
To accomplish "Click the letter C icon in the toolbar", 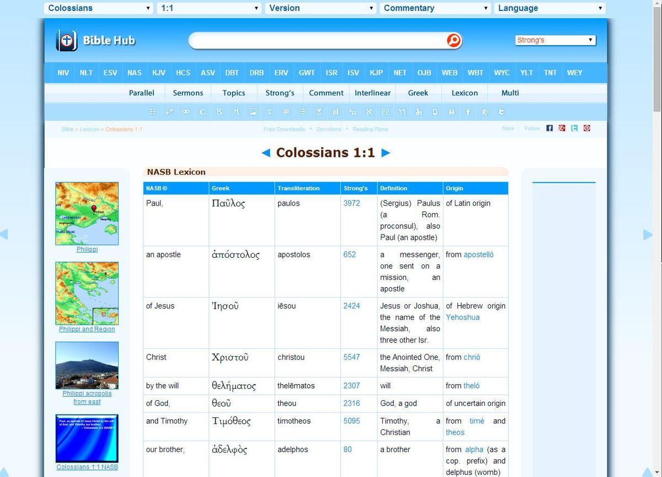I will pyautogui.click(x=202, y=112).
